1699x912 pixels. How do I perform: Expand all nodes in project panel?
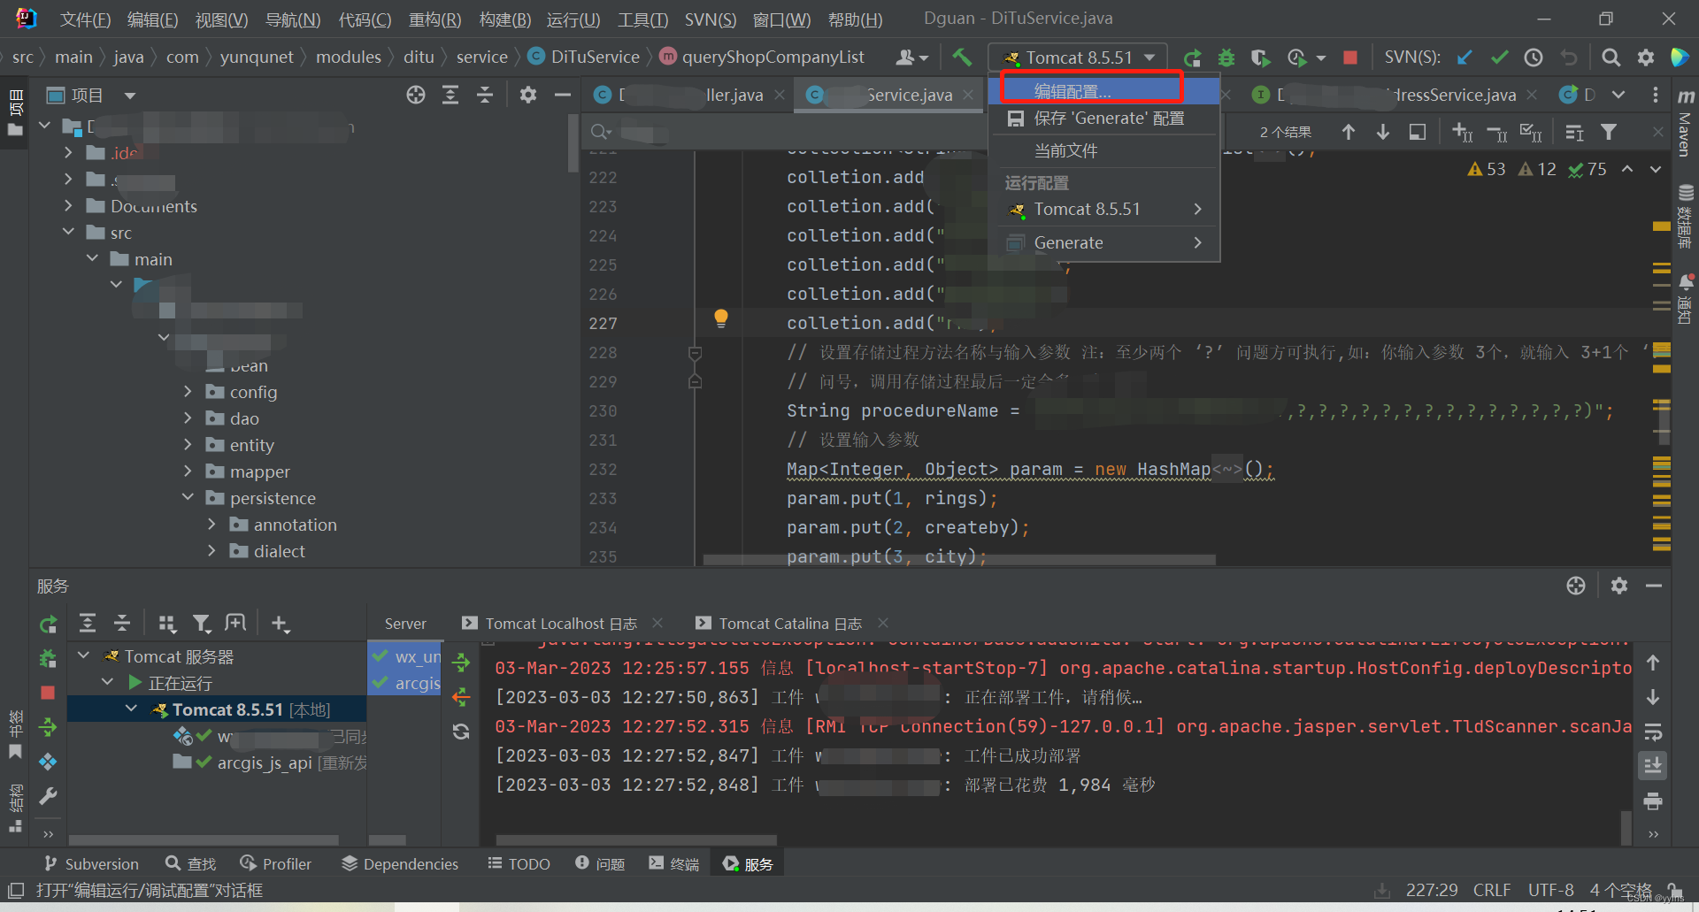[x=450, y=95]
